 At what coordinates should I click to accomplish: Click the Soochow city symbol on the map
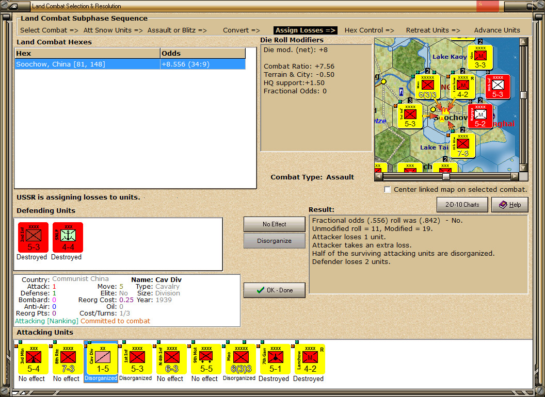(x=445, y=112)
